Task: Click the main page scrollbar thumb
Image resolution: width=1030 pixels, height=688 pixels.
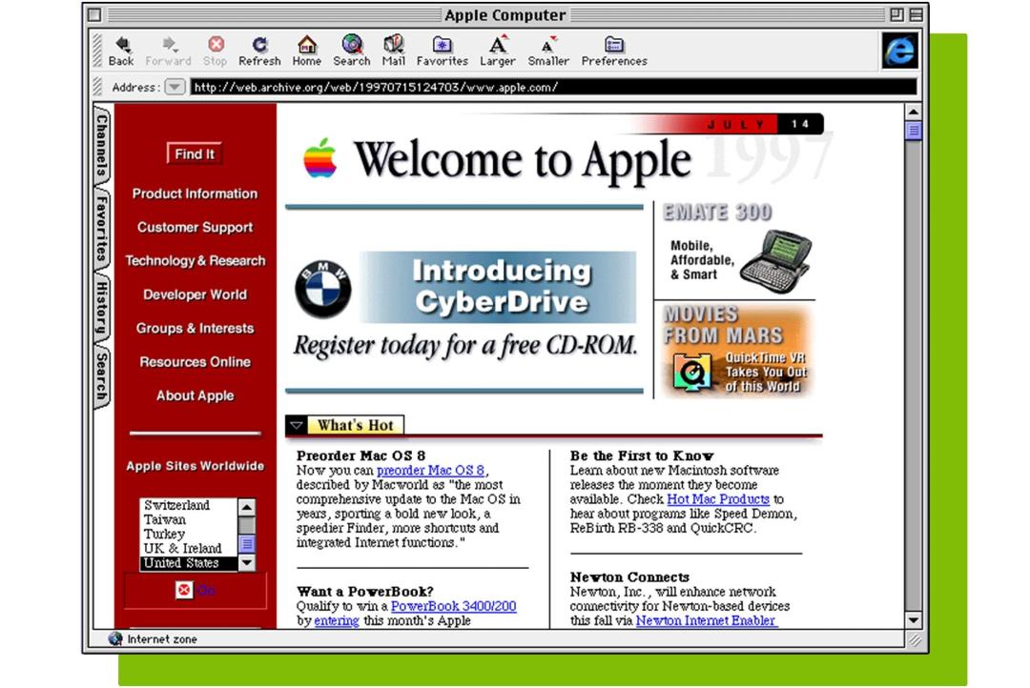Action: 913,131
